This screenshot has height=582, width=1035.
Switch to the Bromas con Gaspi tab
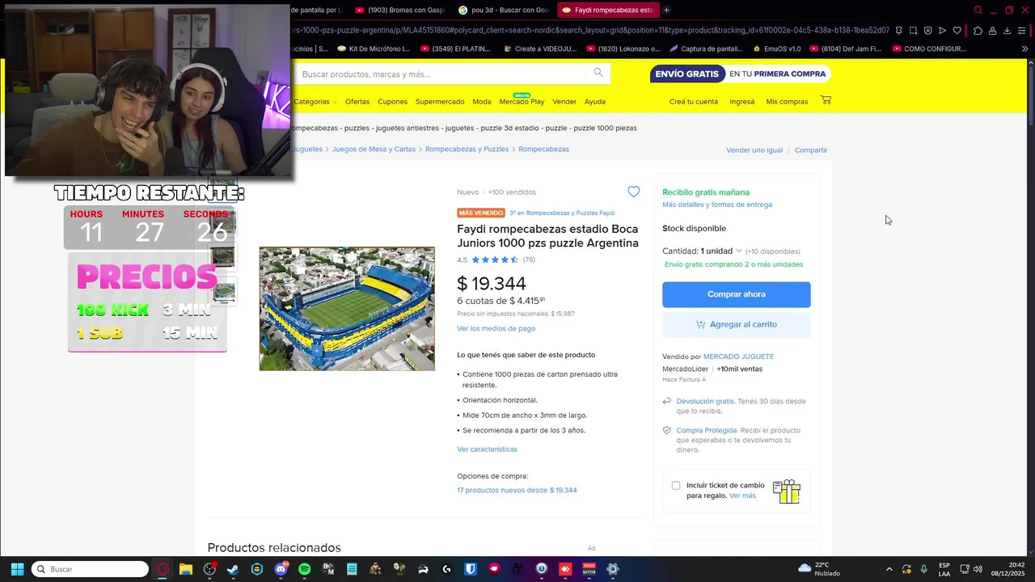pos(400,10)
